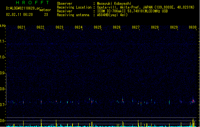Click the 0622 time marker
The height and width of the screenshot is (127, 200).
pos(40,27)
